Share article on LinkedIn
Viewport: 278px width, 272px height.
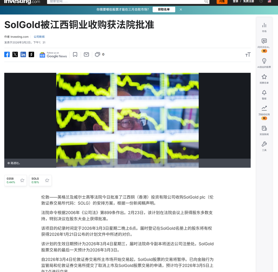[x=23, y=55]
